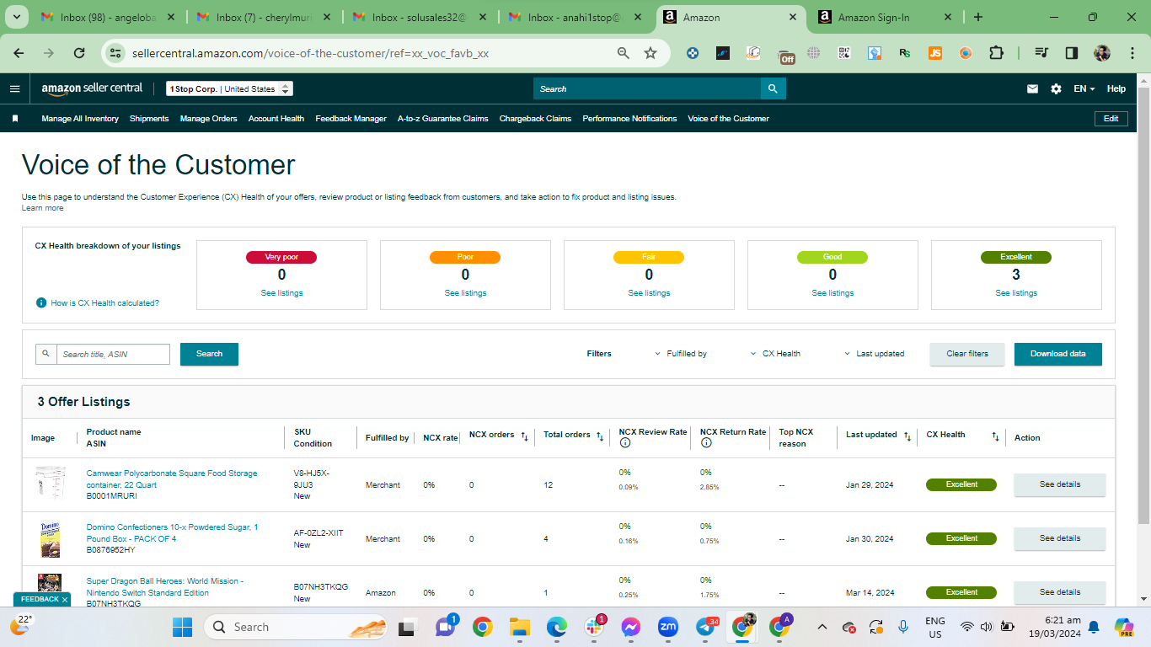Open A-to-z Guarantee Claims

tap(443, 119)
